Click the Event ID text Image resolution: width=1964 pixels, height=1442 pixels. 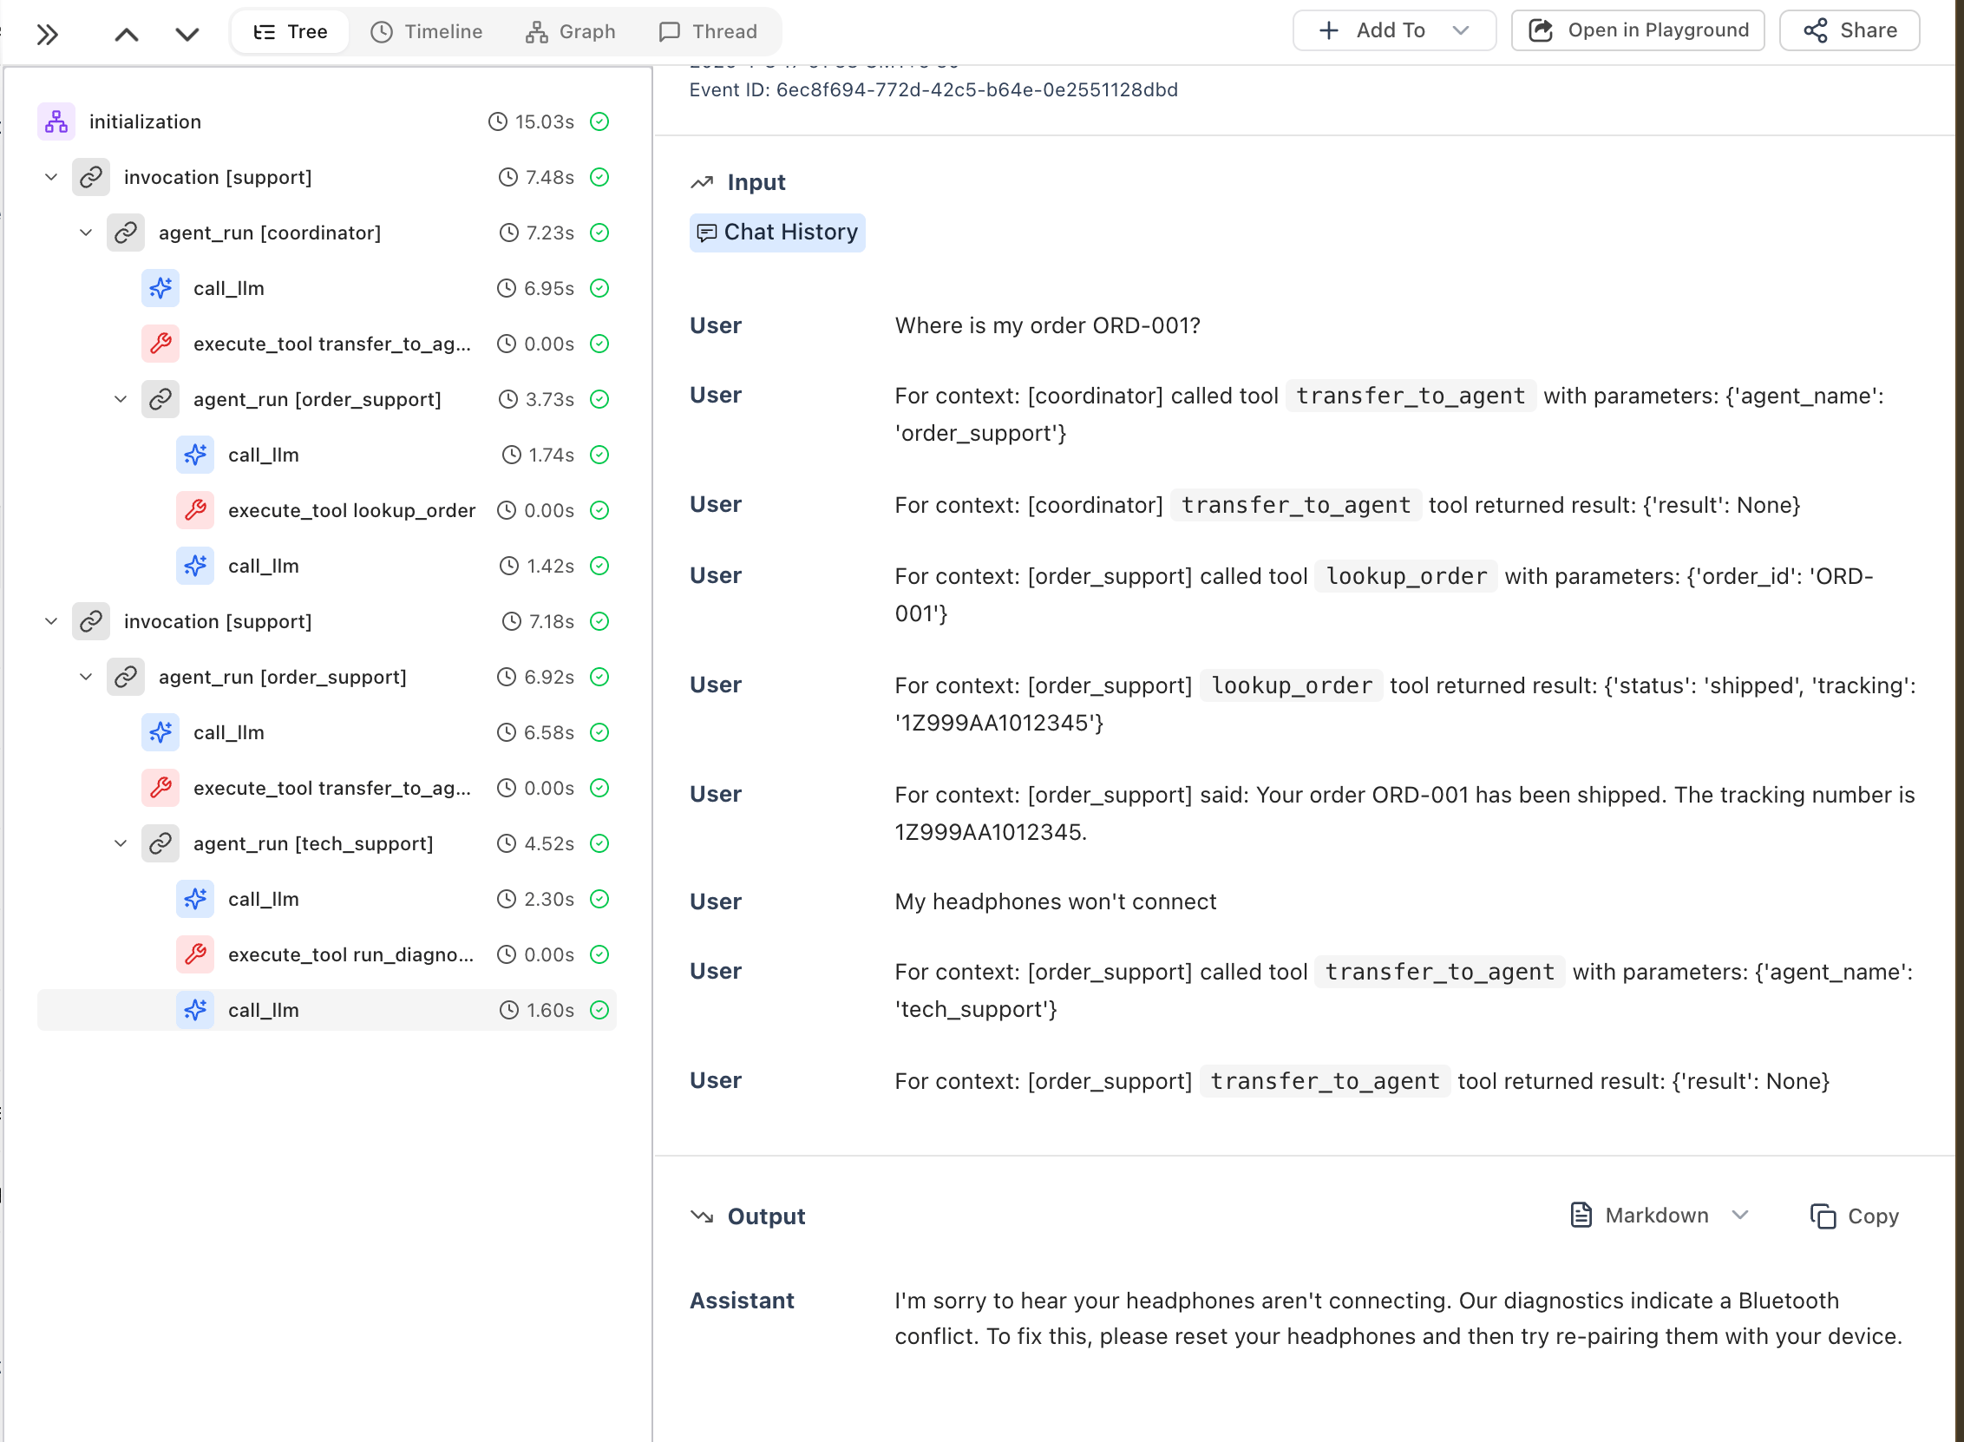[933, 90]
